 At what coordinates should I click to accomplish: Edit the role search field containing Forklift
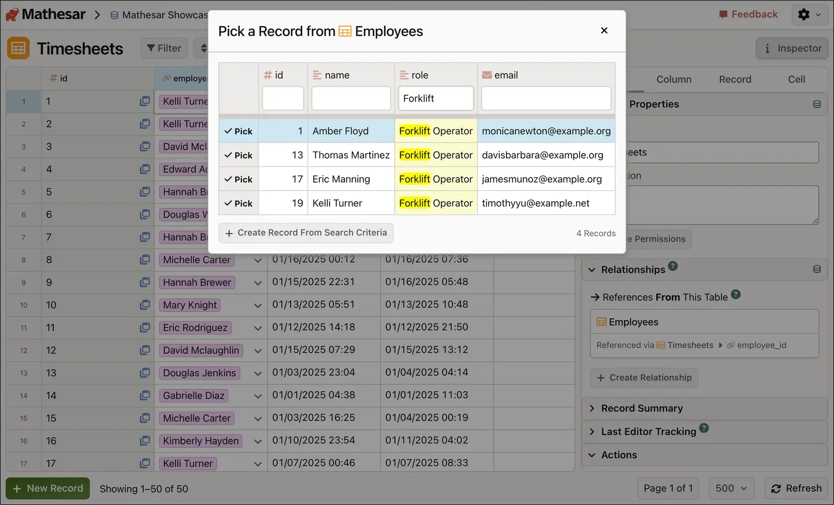coord(436,99)
